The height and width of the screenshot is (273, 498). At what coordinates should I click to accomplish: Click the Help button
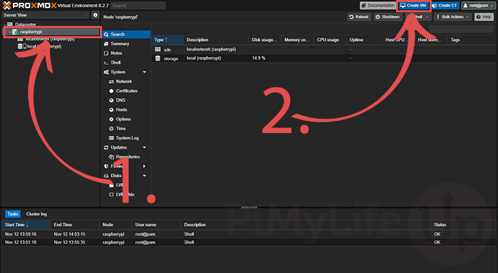point(484,17)
